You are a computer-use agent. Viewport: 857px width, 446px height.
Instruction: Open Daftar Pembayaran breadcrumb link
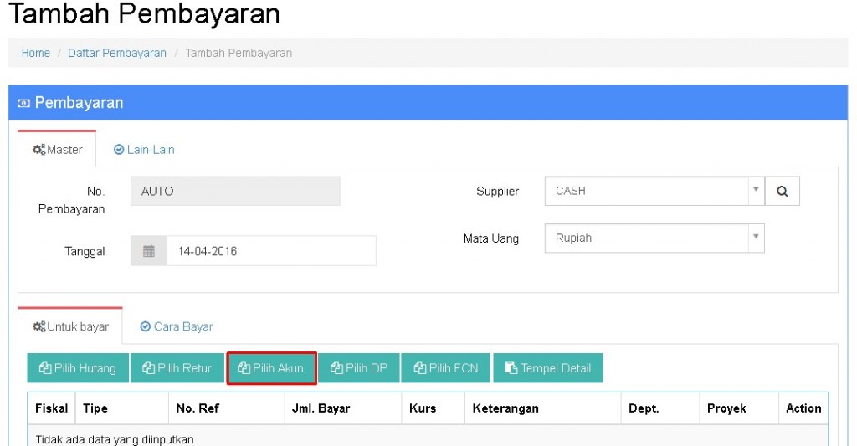point(117,53)
